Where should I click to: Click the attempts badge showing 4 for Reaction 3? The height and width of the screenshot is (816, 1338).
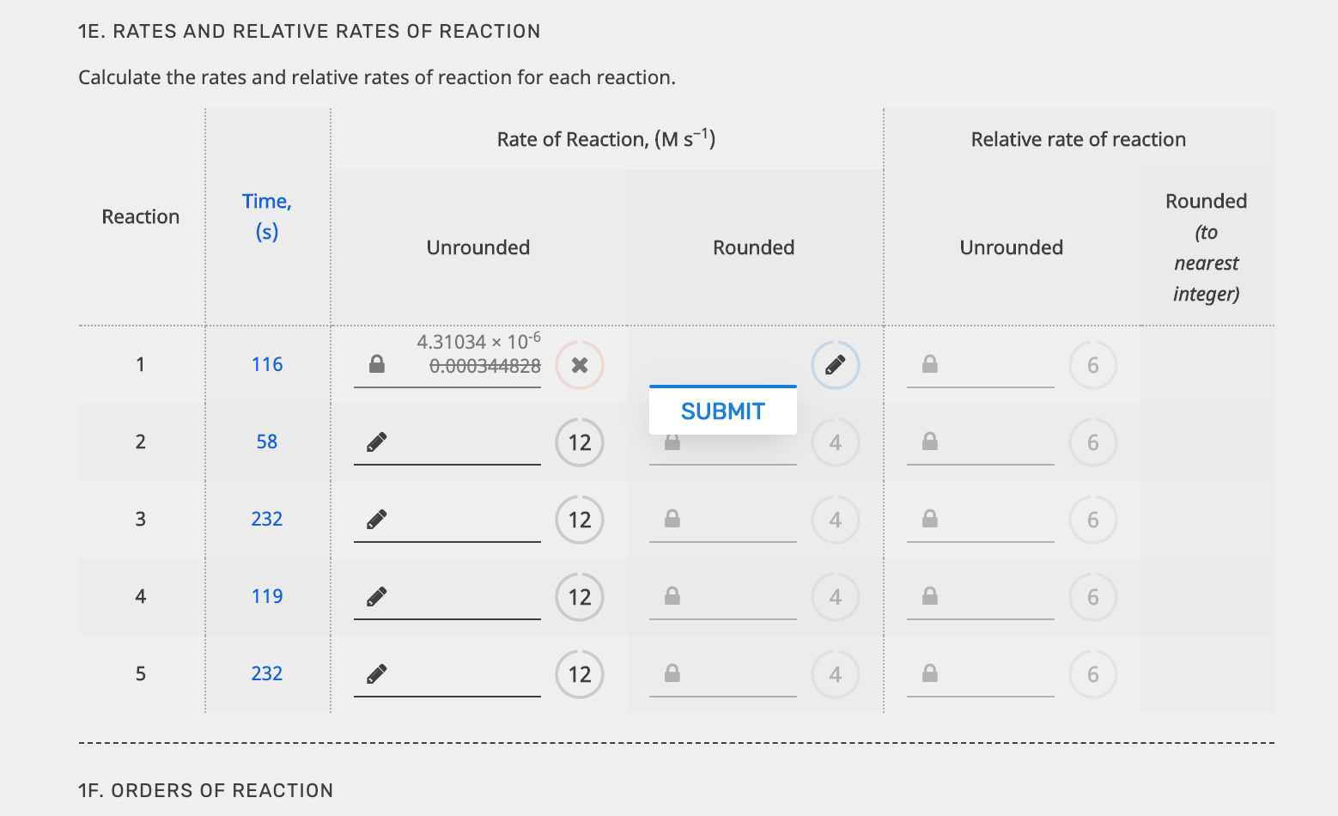point(834,519)
